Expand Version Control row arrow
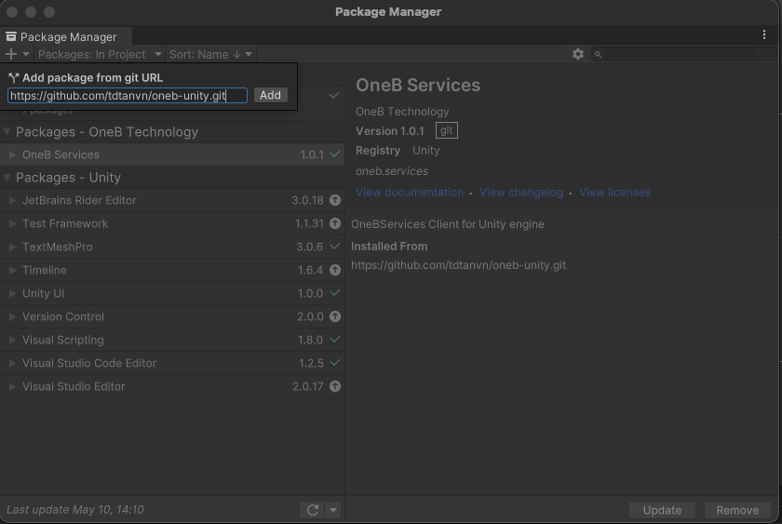Image resolution: width=782 pixels, height=524 pixels. coord(12,316)
